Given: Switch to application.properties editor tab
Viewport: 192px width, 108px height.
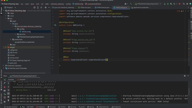Looking at the screenshot, I should pyautogui.click(x=141, y=7).
